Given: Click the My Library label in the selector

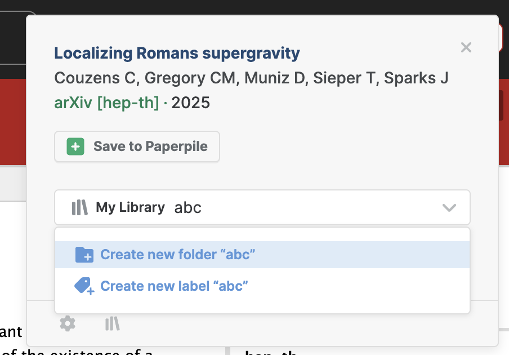Looking at the screenshot, I should pyautogui.click(x=130, y=207).
